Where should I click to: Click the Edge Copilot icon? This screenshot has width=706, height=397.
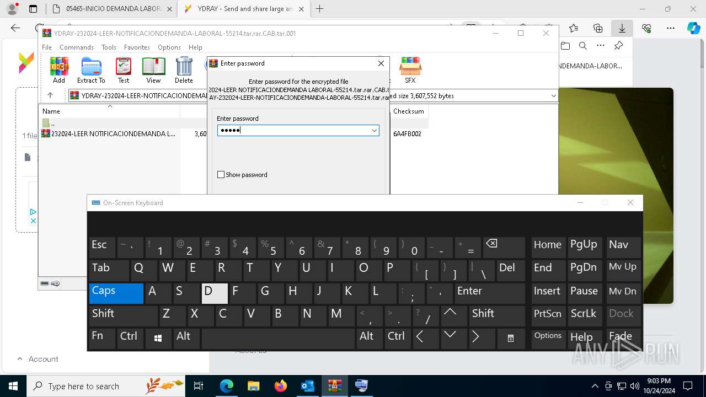[x=694, y=28]
